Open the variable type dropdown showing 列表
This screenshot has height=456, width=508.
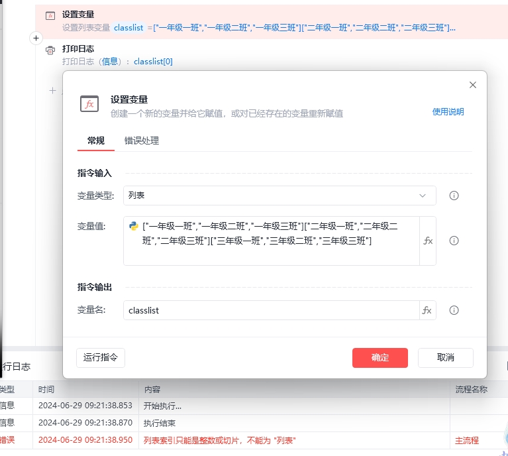279,196
